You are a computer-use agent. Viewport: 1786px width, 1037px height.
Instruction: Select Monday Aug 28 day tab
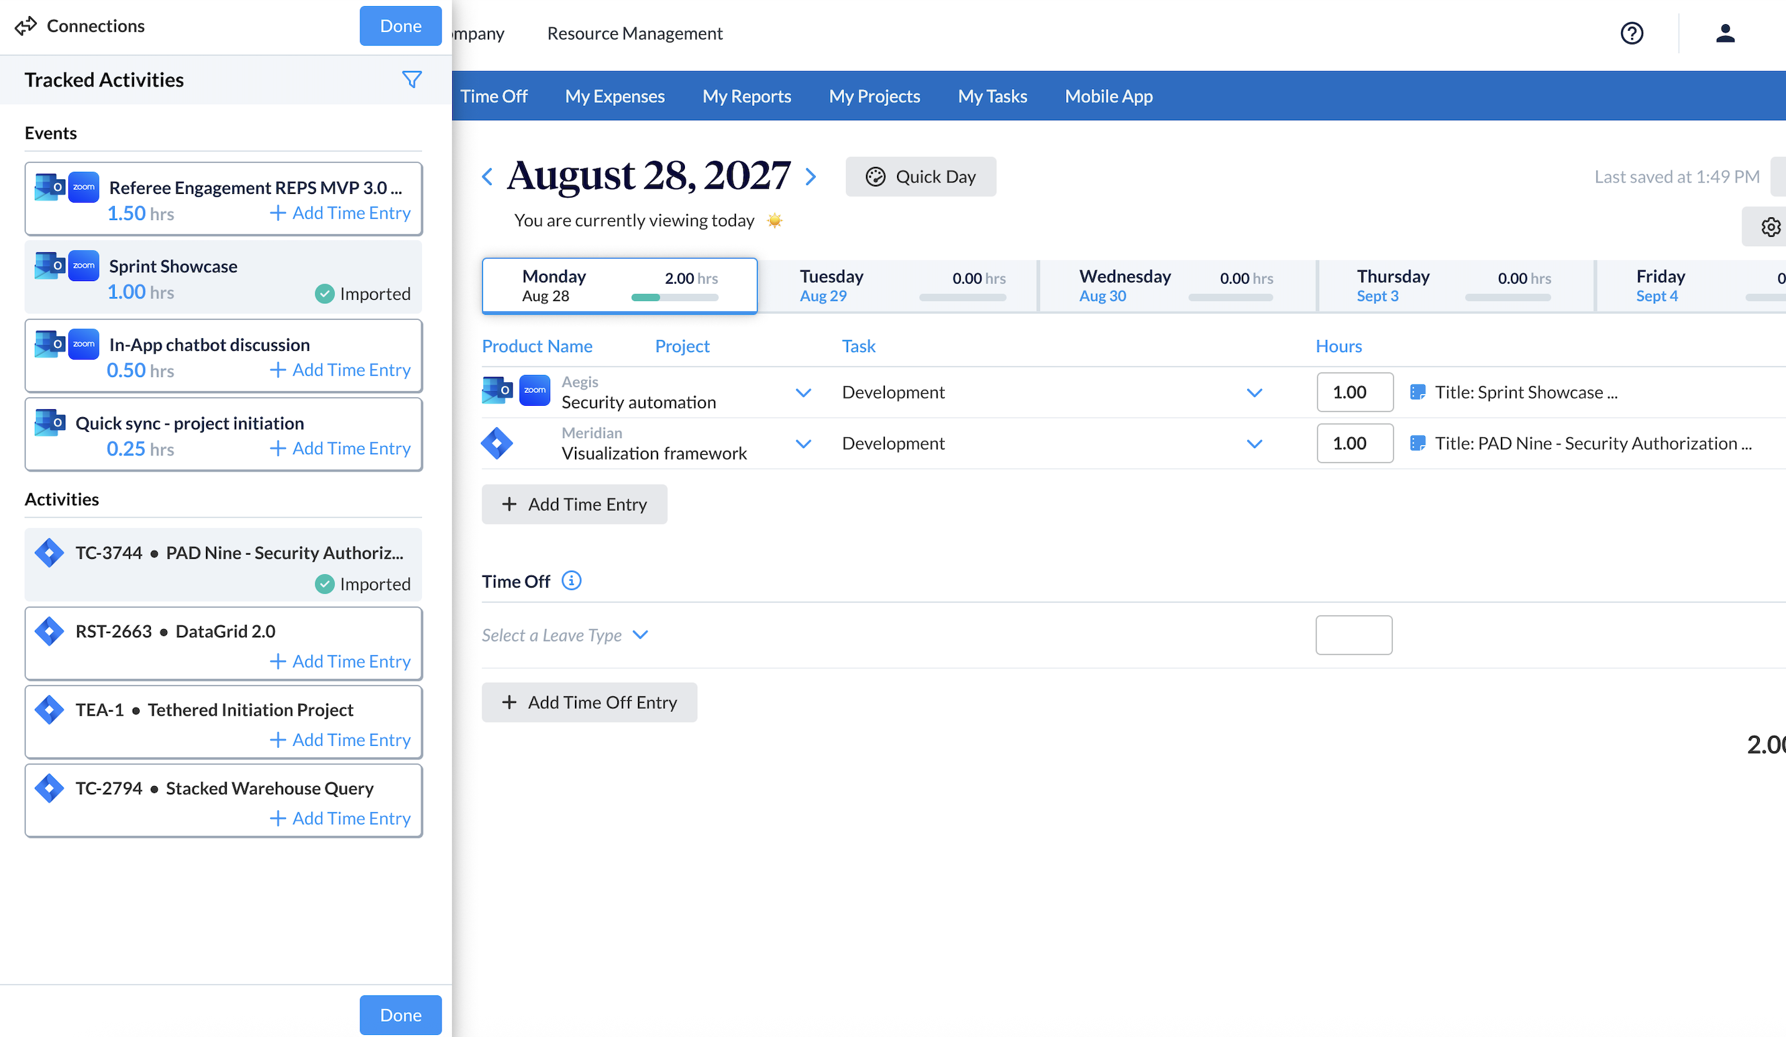click(619, 286)
